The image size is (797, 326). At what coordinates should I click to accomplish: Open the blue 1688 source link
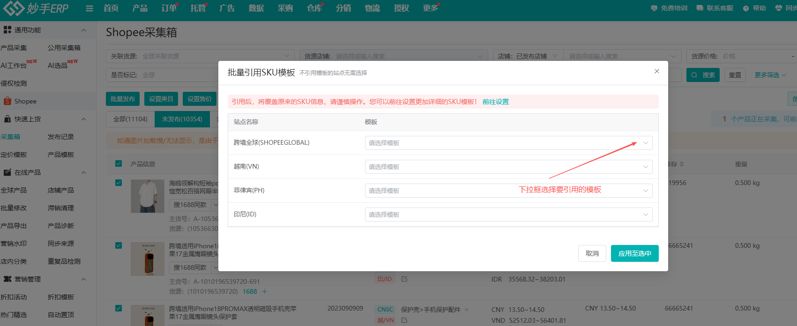click(x=250, y=291)
